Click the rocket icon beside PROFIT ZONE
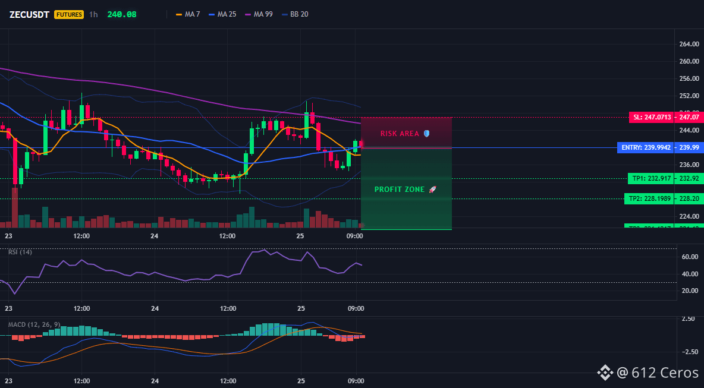 [433, 190]
